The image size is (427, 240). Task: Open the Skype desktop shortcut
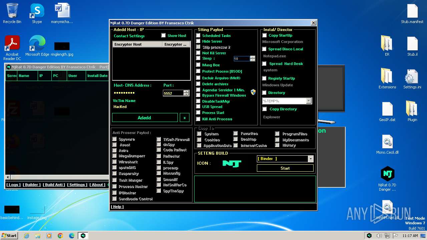37,13
